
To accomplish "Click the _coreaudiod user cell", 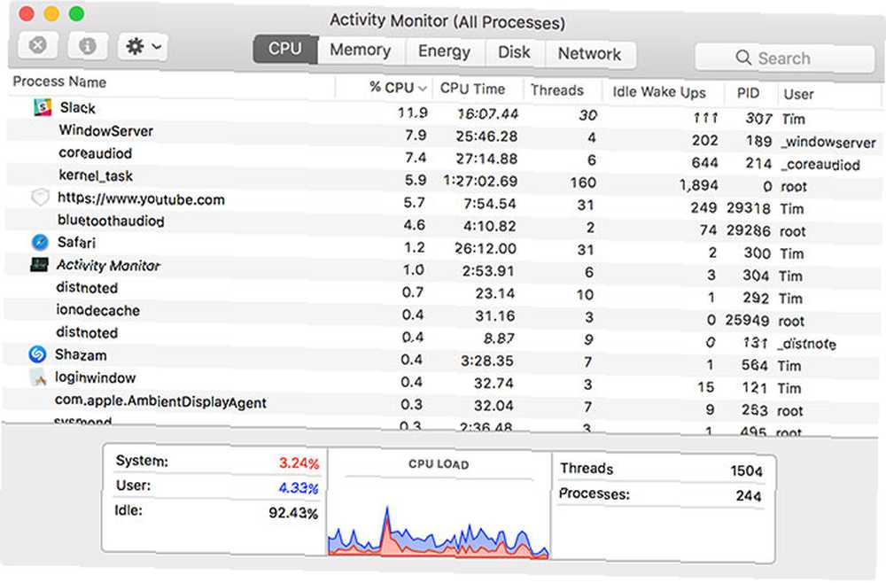I will click(820, 165).
